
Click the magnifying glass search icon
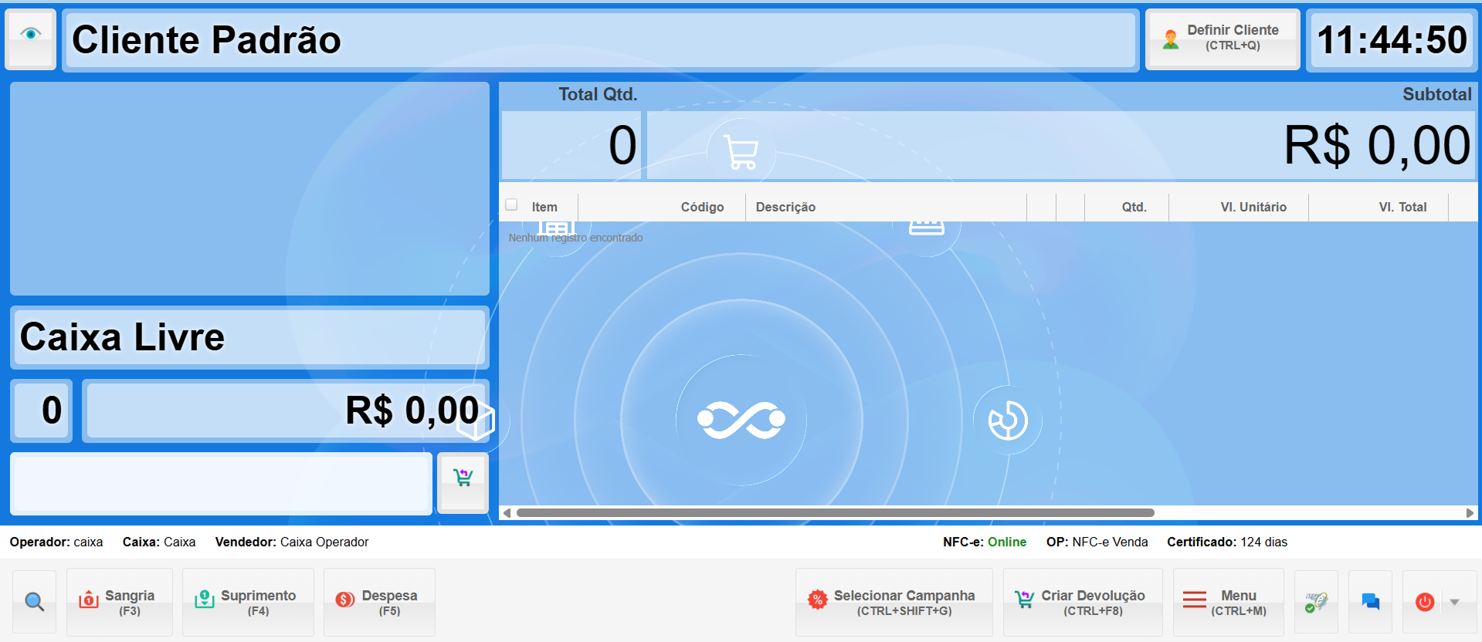[34, 602]
